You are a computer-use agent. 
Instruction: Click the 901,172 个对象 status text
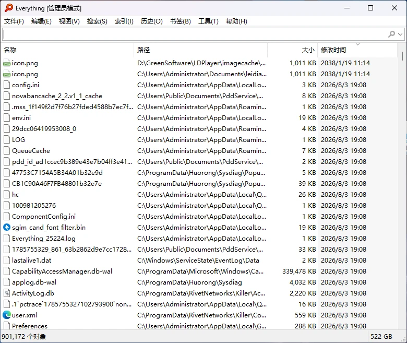tap(24, 337)
